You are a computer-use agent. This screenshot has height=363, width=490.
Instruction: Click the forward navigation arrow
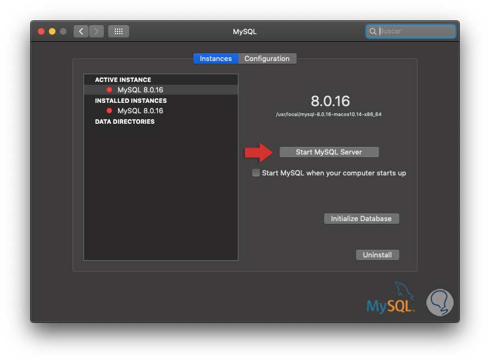click(96, 31)
